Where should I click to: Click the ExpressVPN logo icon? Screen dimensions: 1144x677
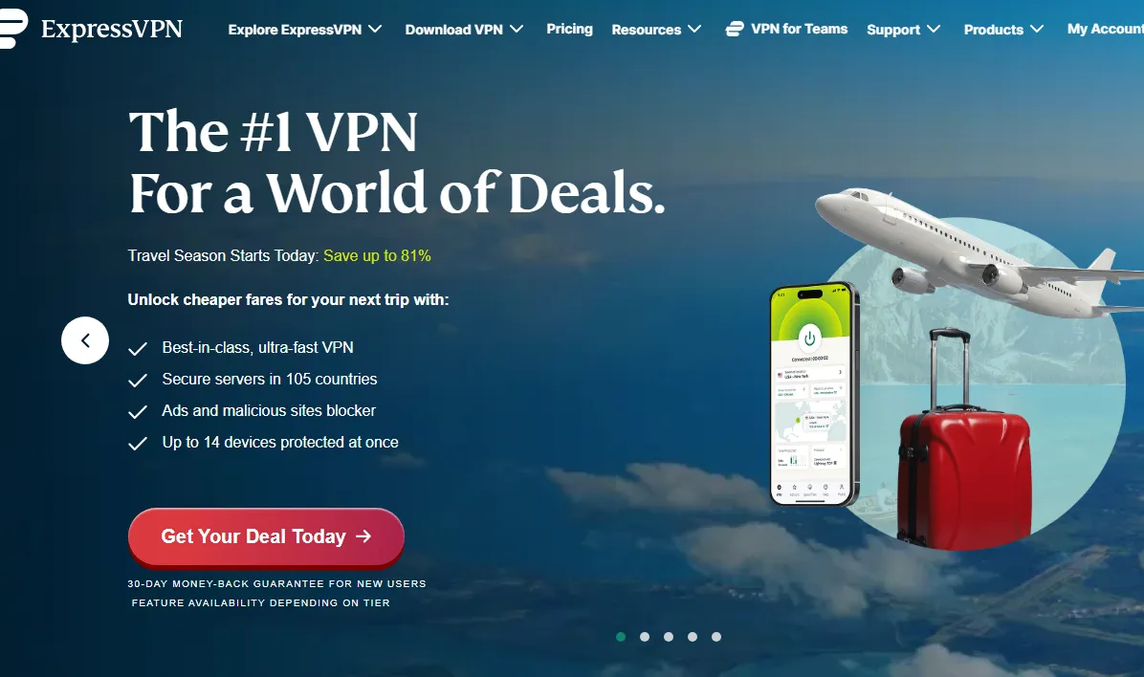13,29
